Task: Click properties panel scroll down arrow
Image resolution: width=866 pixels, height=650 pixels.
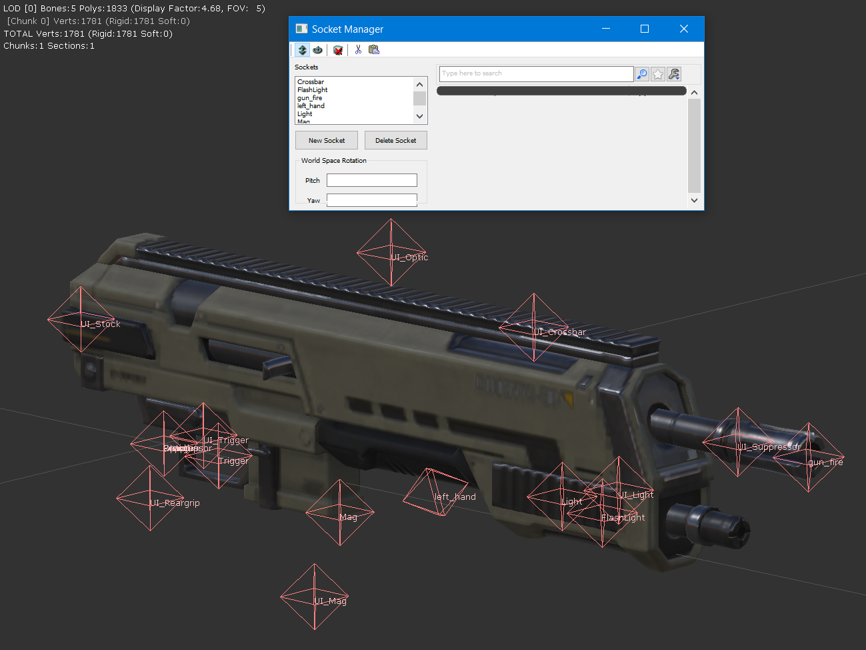Action: (x=694, y=200)
